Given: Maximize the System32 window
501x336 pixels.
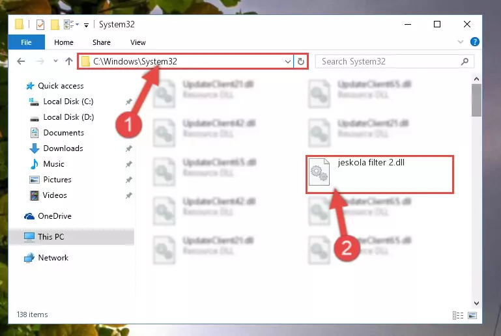Looking at the screenshot, I should coord(437,24).
